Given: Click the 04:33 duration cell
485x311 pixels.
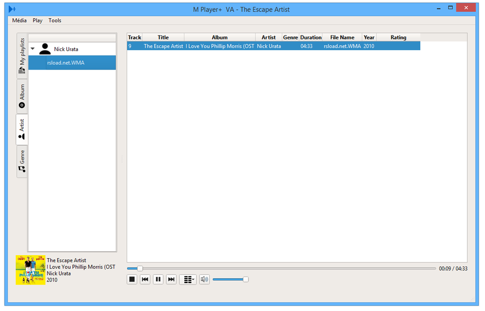Looking at the screenshot, I should (310, 46).
